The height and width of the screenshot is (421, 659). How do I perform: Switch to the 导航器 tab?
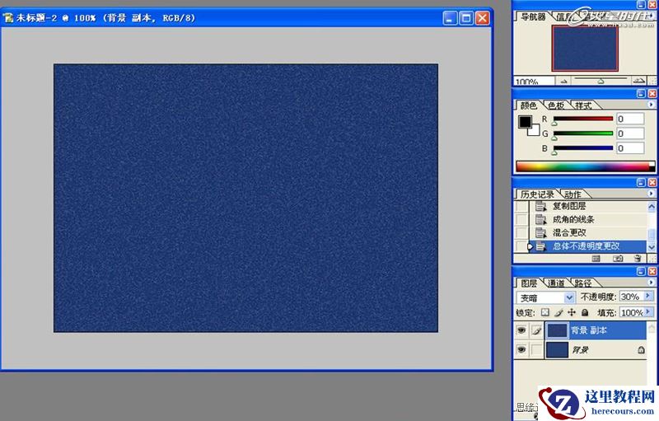point(533,16)
